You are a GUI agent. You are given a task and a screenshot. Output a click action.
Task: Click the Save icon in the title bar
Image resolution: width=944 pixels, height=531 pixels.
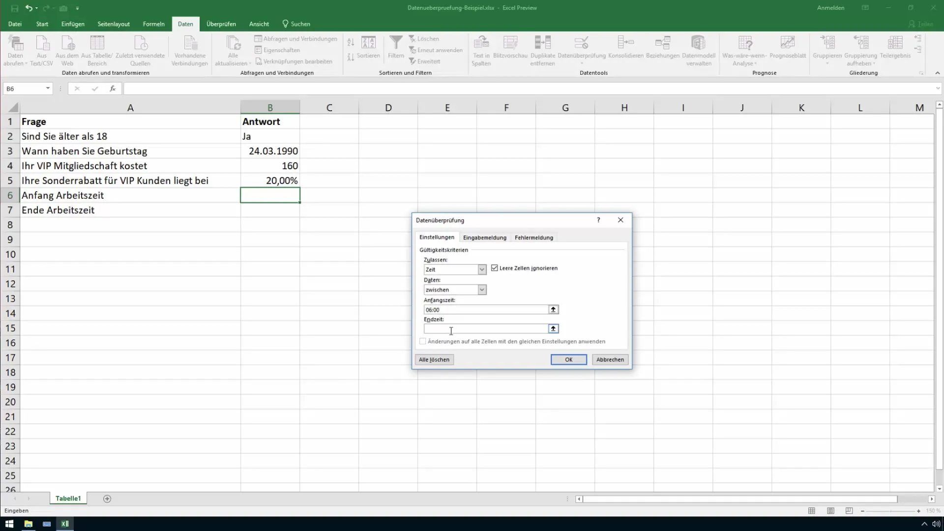pos(14,8)
